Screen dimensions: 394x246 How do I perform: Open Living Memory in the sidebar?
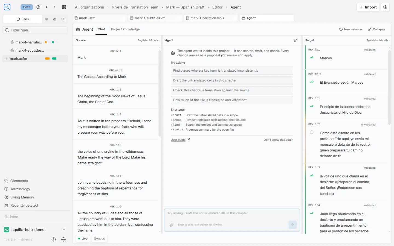point(19,197)
